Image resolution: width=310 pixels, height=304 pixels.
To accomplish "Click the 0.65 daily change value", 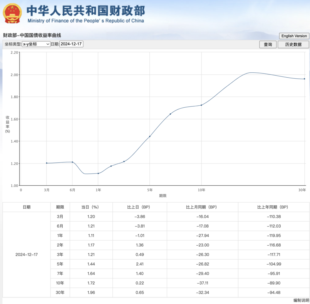I will [x=140, y=292].
